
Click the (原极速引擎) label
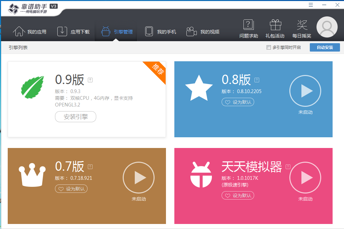(x=235, y=185)
